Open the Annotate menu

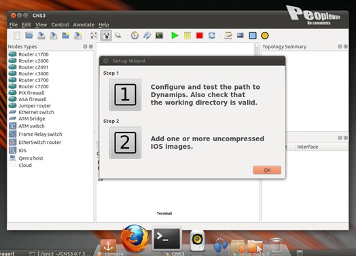pyautogui.click(x=84, y=24)
